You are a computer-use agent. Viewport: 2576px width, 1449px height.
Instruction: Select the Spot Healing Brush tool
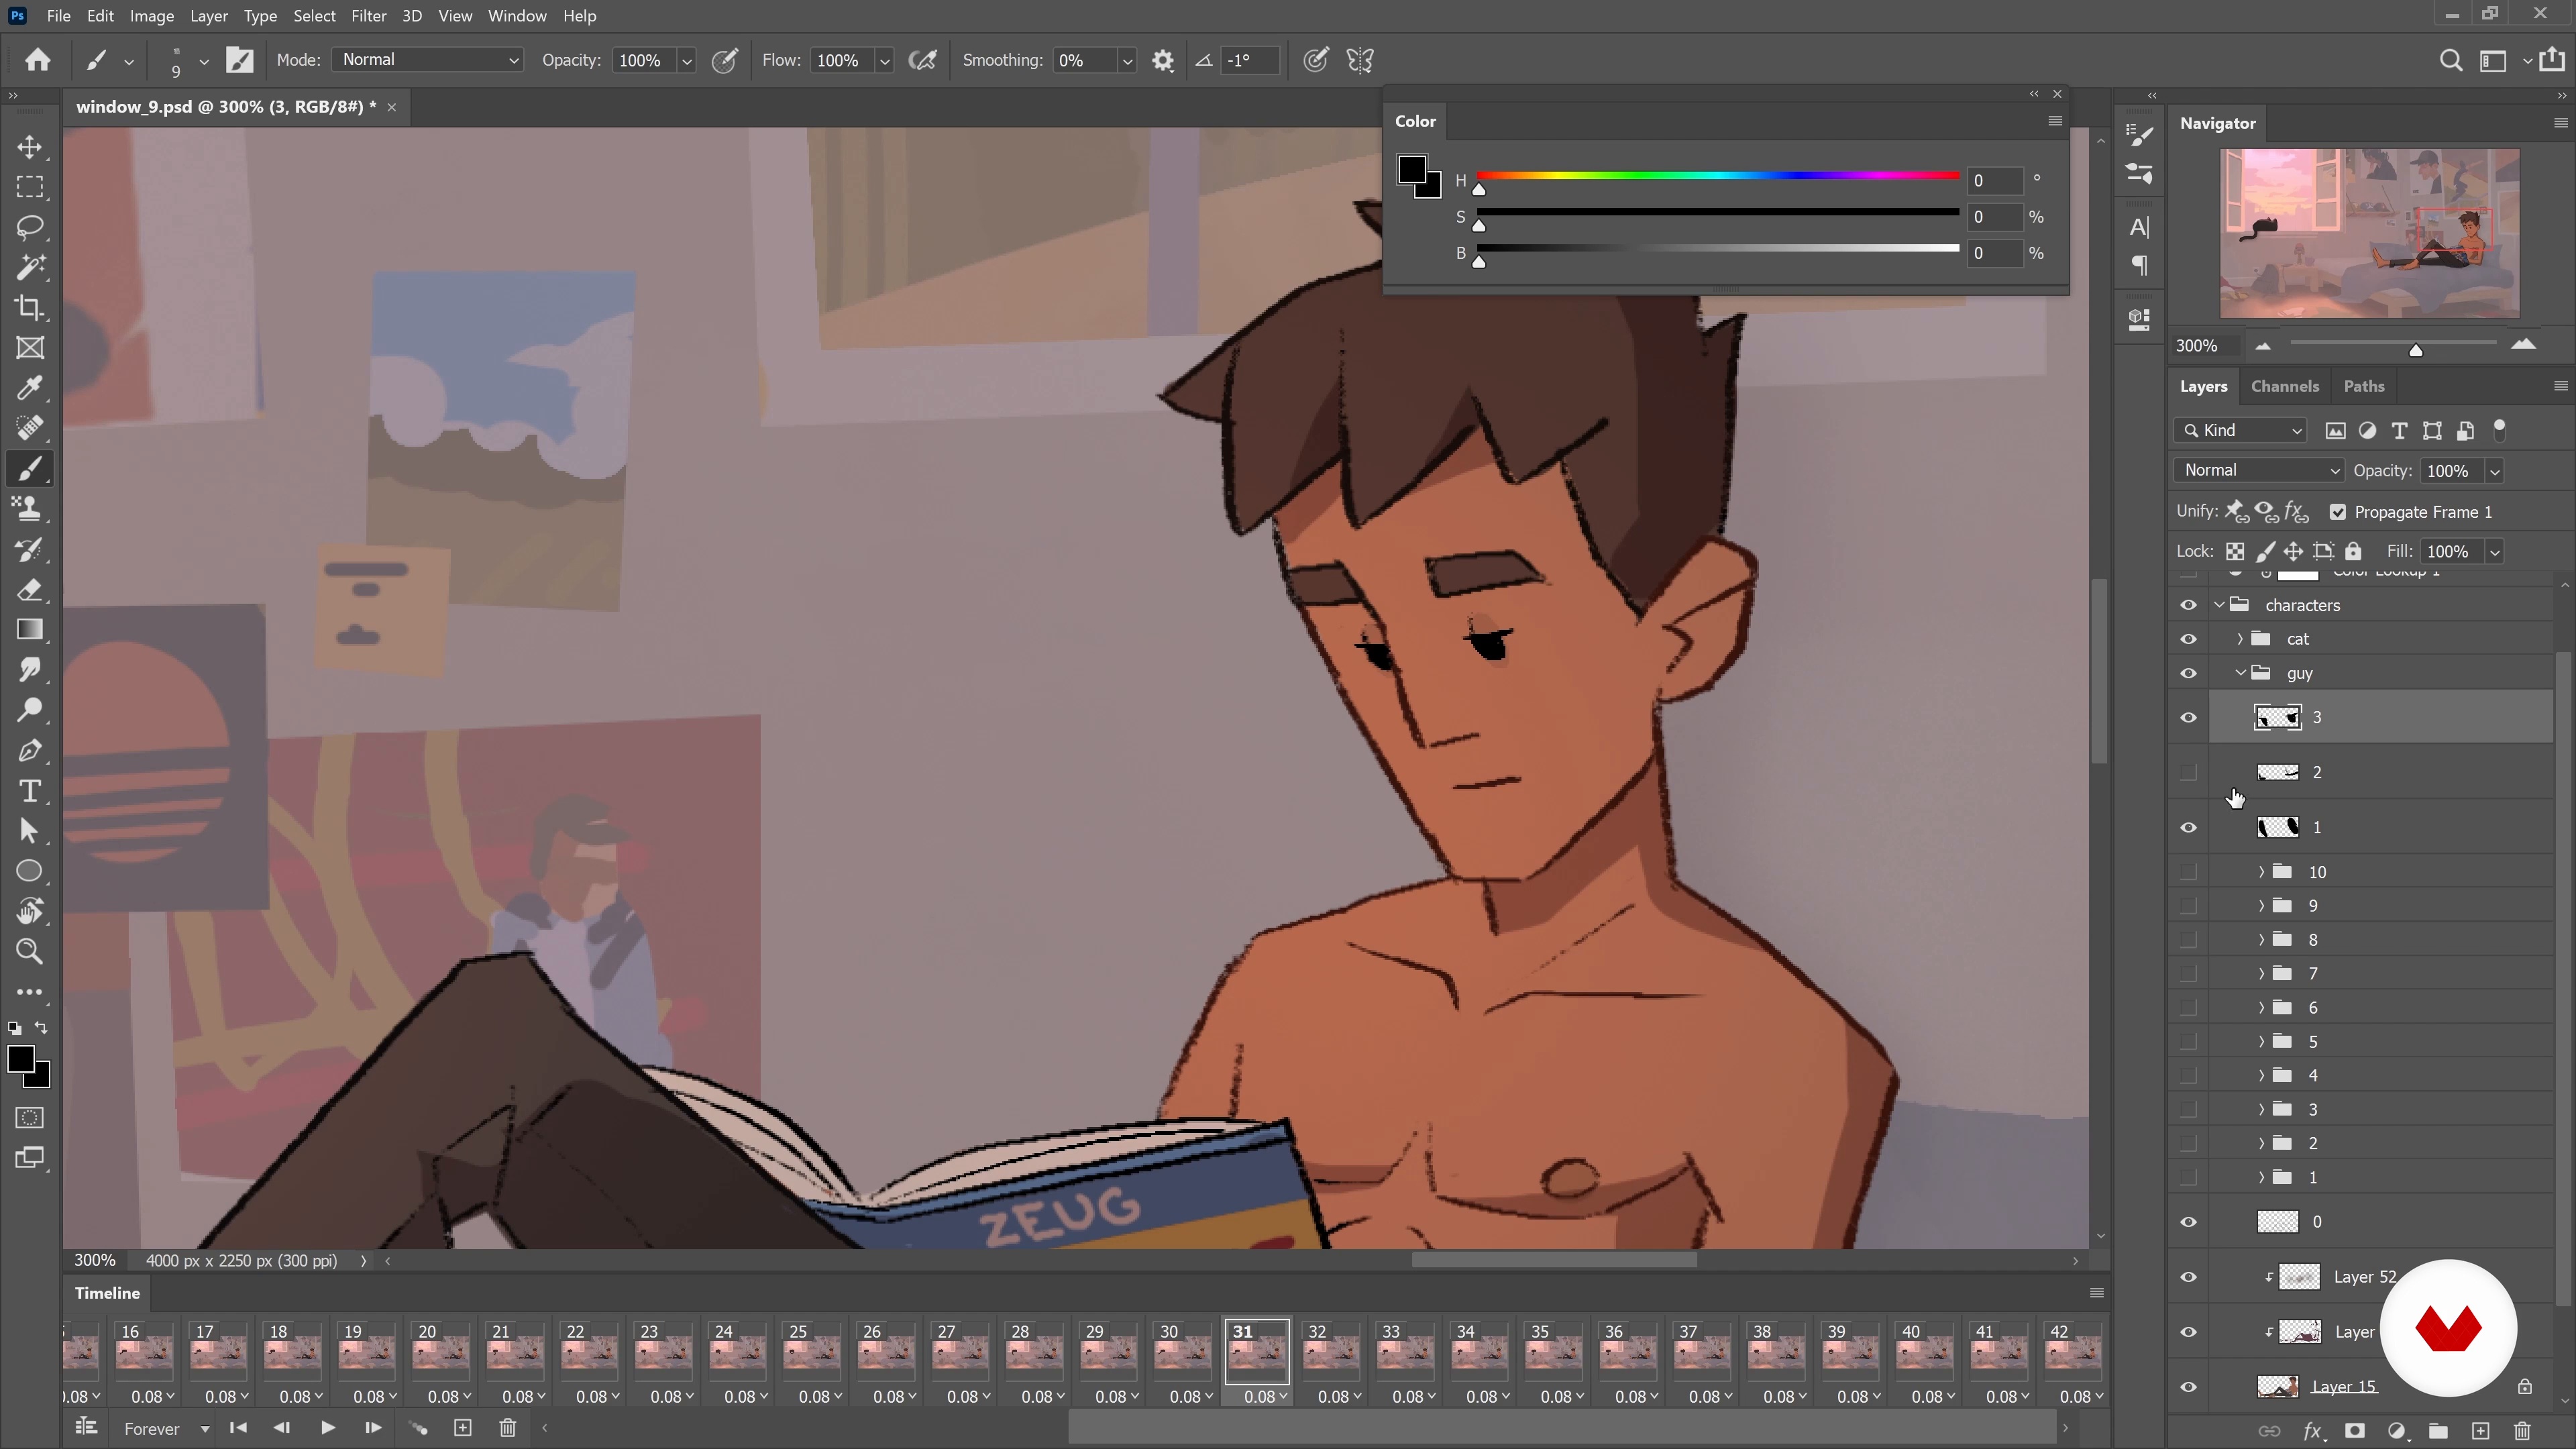point(30,428)
